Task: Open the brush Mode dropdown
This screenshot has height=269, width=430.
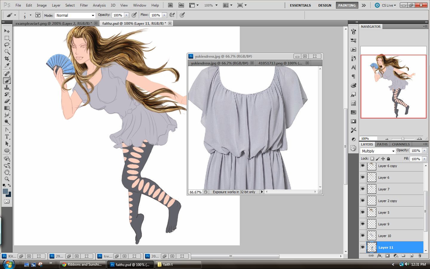Action: (x=75, y=15)
